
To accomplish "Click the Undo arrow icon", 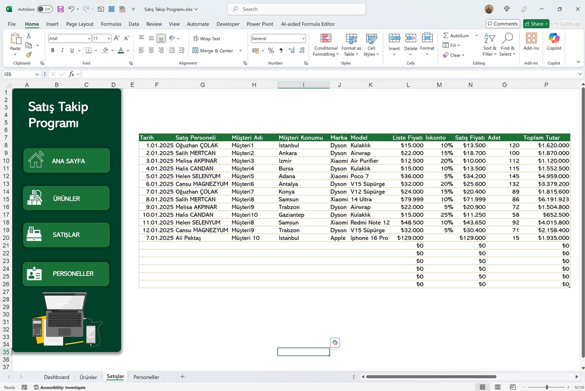I will 71,9.
